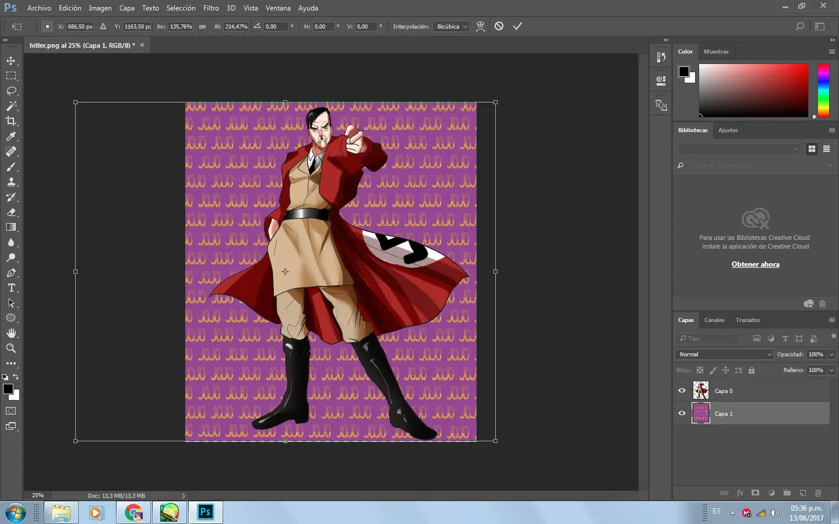839x524 pixels.
Task: Open Google Chrome from the taskbar
Action: click(x=133, y=513)
